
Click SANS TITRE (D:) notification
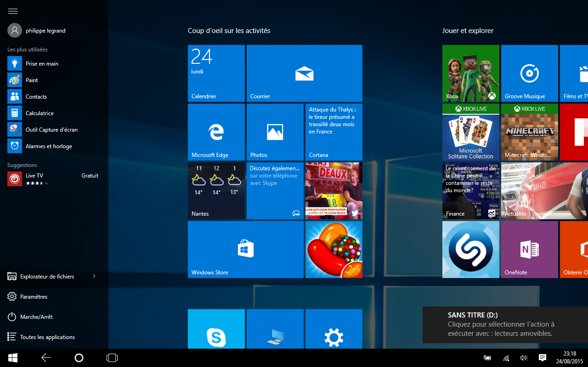(505, 325)
